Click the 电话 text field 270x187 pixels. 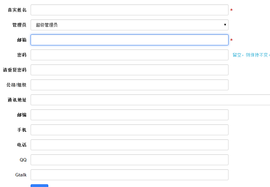pyautogui.click(x=129, y=145)
